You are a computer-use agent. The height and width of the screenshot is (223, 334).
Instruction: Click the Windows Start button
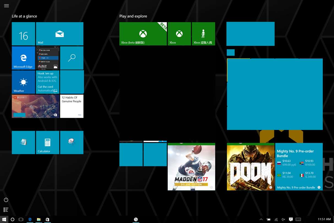pos(4,219)
